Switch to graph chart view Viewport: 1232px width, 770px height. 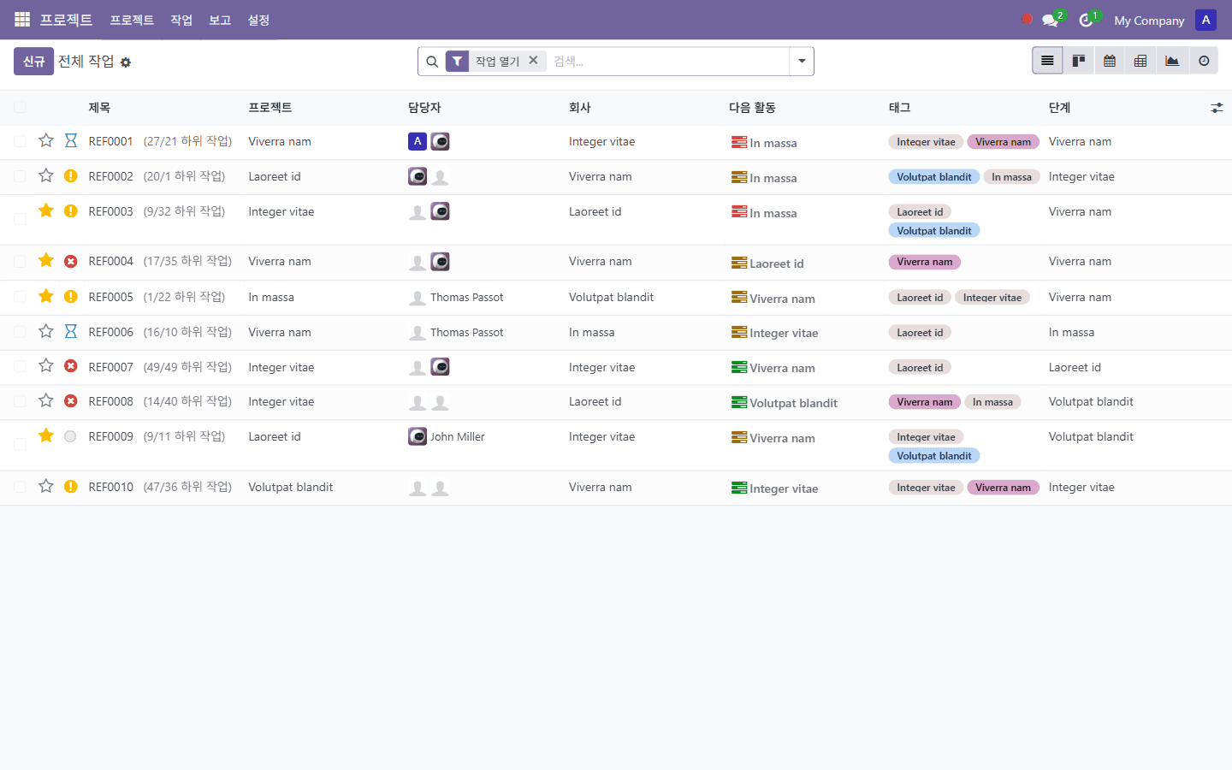click(x=1172, y=61)
